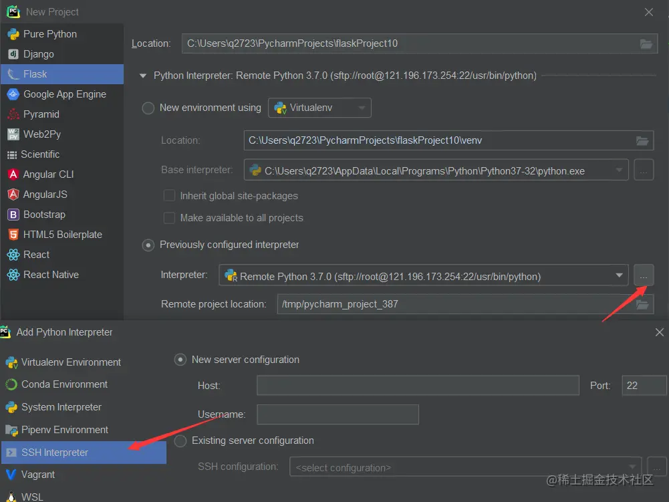The height and width of the screenshot is (502, 669).
Task: Click the Angular CLI icon
Action: [x=13, y=174]
